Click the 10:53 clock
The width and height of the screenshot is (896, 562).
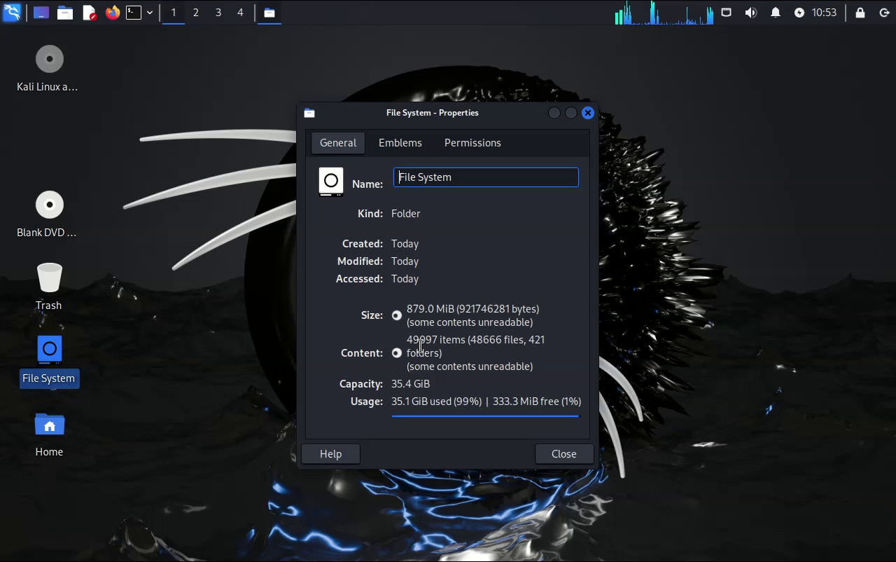click(824, 13)
